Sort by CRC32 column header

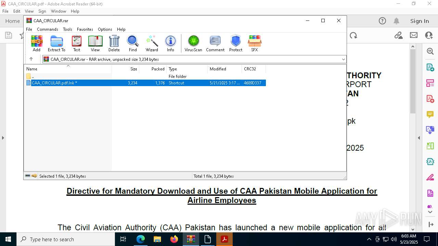coord(254,69)
